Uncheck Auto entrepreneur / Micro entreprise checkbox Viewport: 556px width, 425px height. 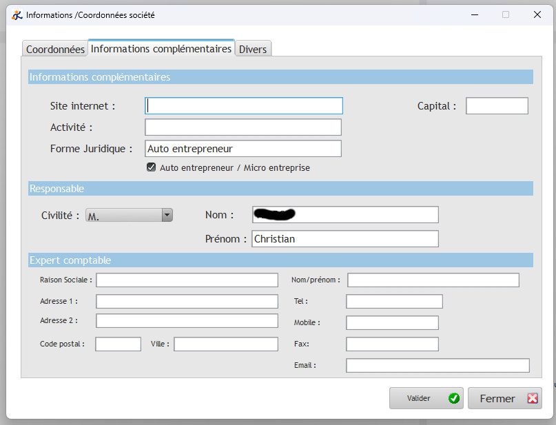coord(151,167)
